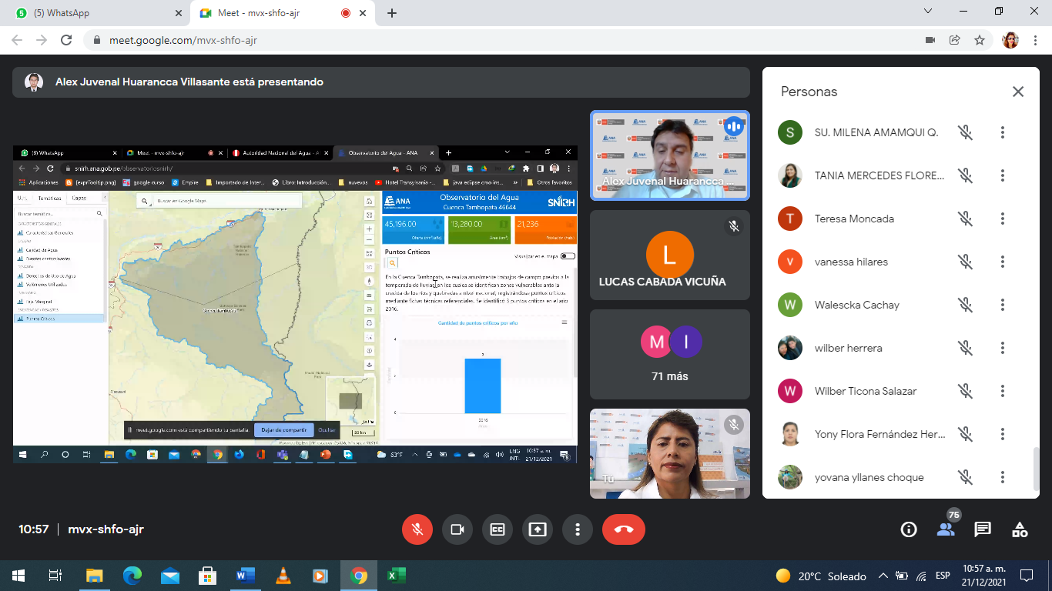This screenshot has width=1052, height=591.
Task: Click the Meet address bar URL
Action: (183, 40)
